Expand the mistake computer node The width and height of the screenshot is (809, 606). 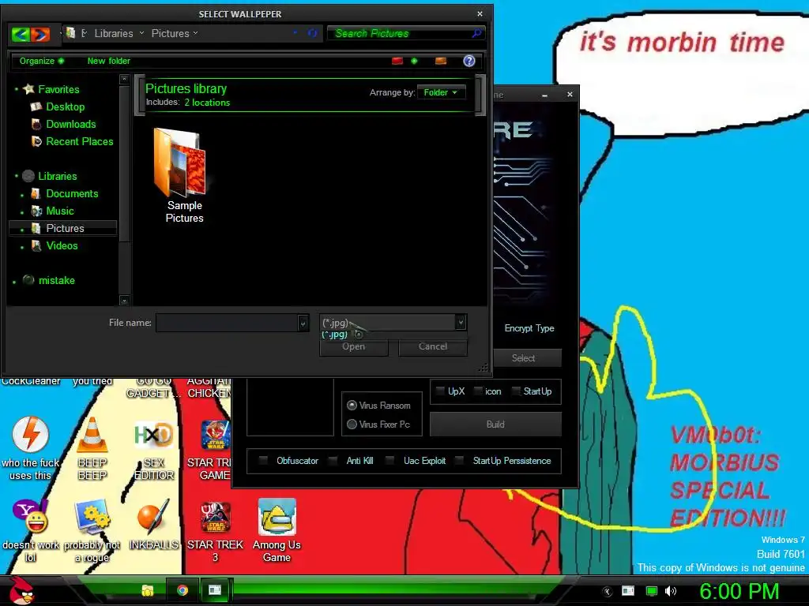coord(14,282)
